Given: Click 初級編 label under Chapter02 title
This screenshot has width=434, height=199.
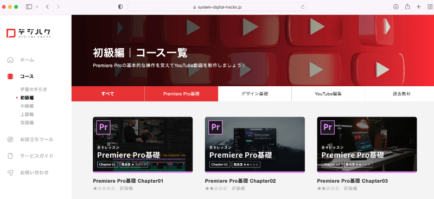Looking at the screenshot, I should pyautogui.click(x=238, y=189).
